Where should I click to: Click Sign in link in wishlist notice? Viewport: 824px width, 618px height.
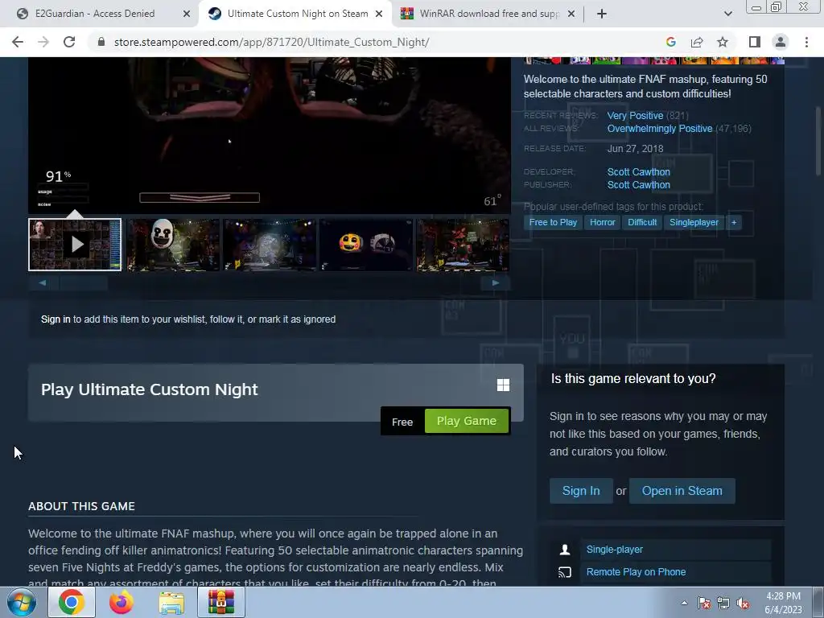pos(56,319)
